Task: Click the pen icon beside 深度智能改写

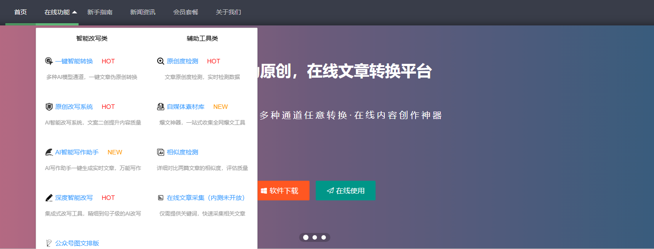Action: point(49,198)
